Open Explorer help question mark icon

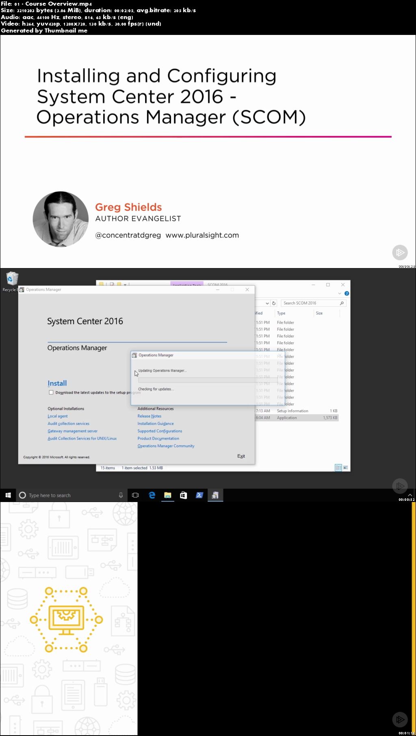(347, 293)
